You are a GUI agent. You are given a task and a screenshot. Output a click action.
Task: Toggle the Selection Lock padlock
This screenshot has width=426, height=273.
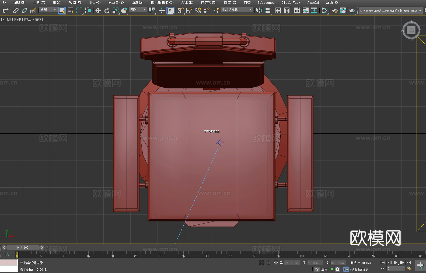click(269, 263)
